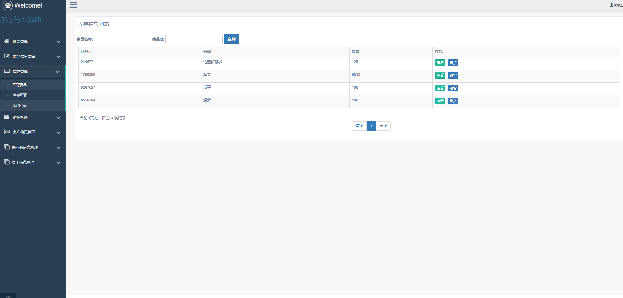Screen dimensions: 623x298
Task: Open the 临期产品 submenu item
Action: coord(20,105)
